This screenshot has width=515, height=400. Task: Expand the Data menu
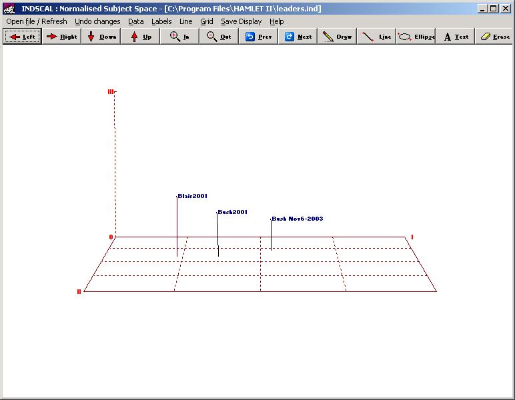point(135,21)
